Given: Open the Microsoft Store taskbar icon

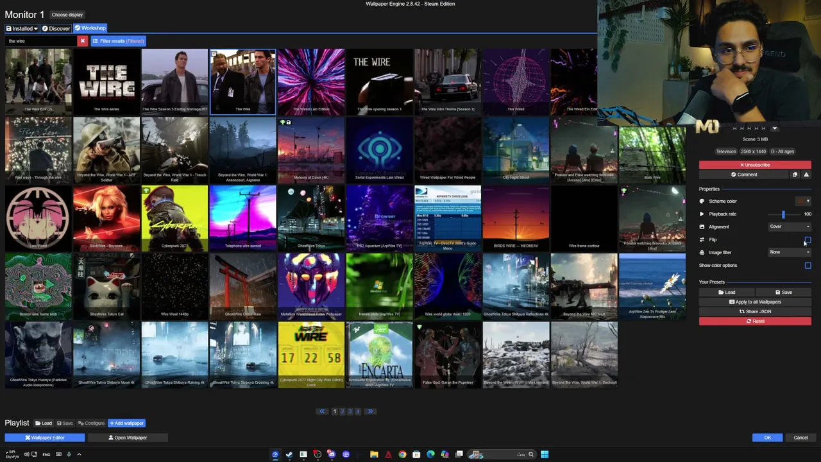Looking at the screenshot, I should click(416, 454).
